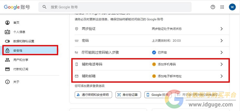
Task: Click the 密码 dots icon
Action: (76, 41)
